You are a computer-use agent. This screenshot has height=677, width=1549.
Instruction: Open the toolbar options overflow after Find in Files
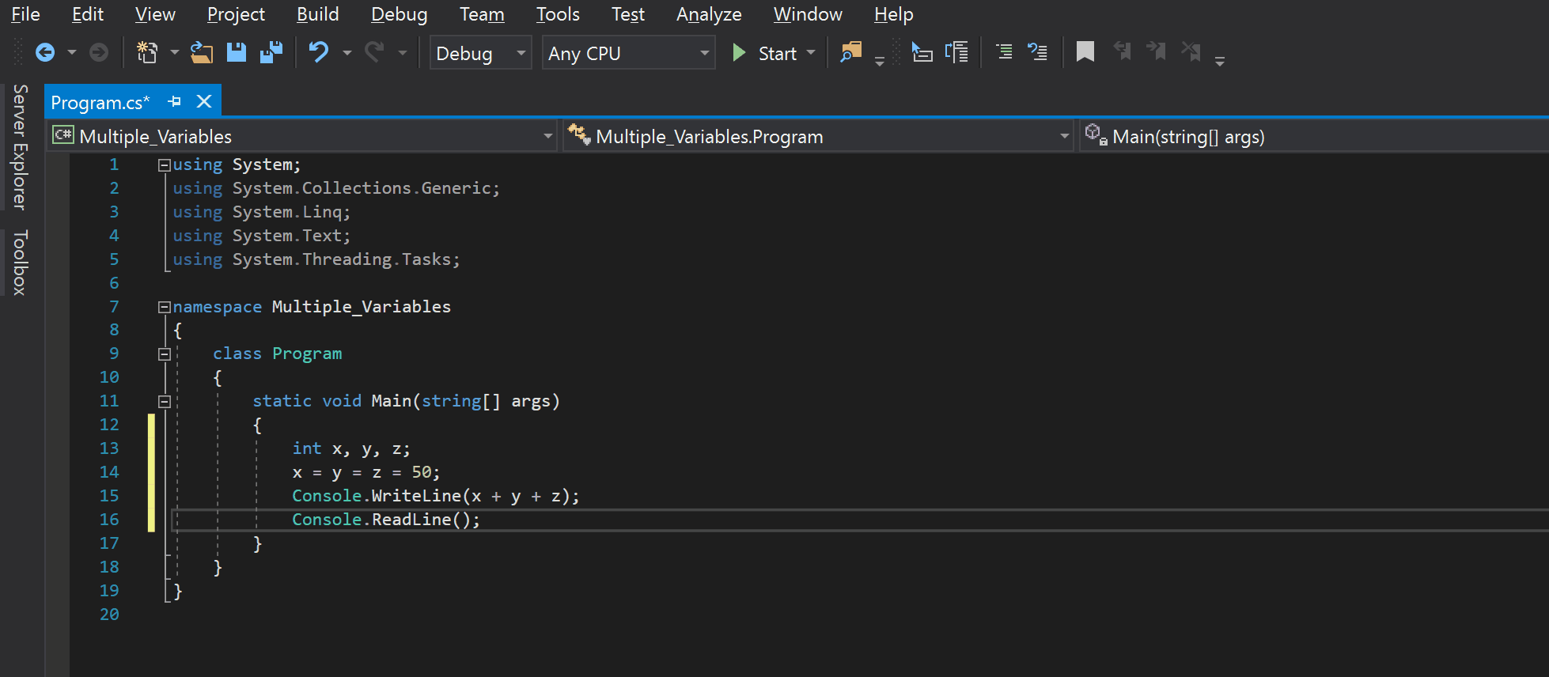(x=880, y=61)
